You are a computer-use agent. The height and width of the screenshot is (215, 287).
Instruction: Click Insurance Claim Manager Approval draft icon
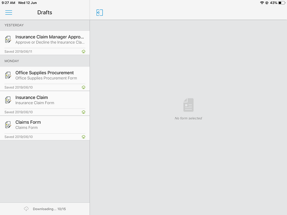(8, 39)
